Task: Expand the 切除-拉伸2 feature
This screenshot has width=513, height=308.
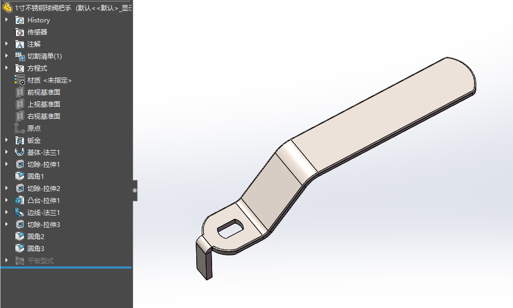Action: 7,188
